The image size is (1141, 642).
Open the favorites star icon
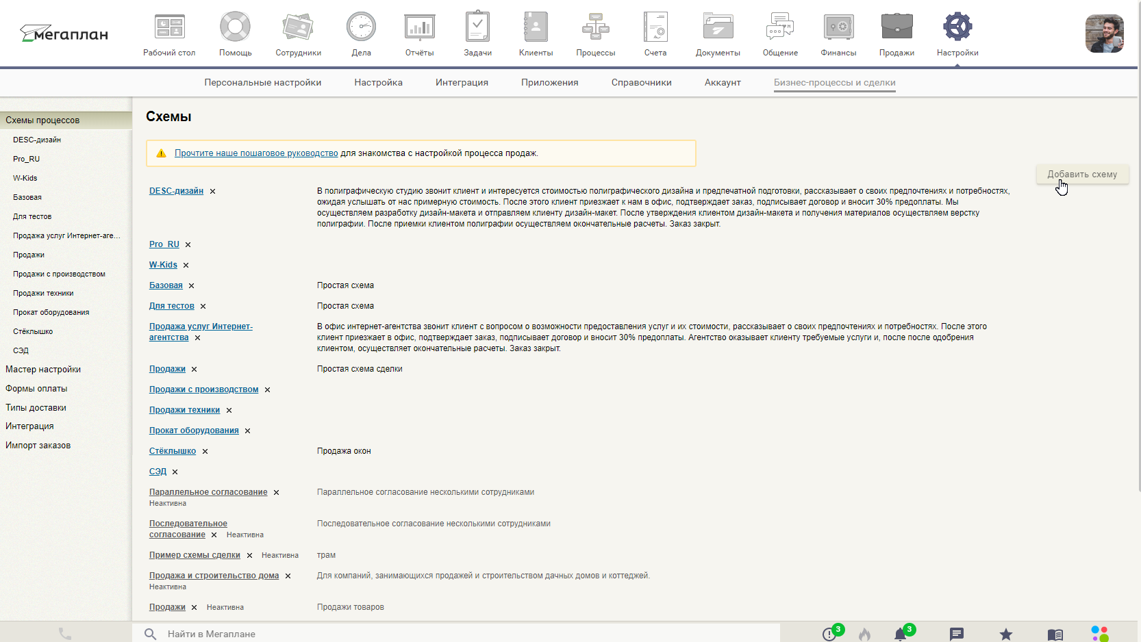(x=1005, y=634)
